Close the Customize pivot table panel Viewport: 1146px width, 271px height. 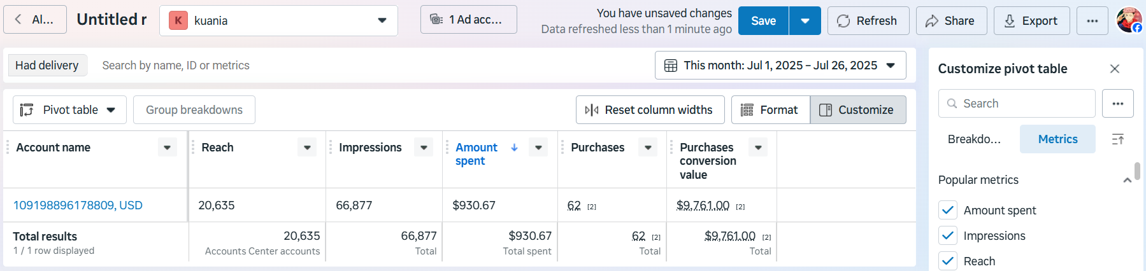1115,69
